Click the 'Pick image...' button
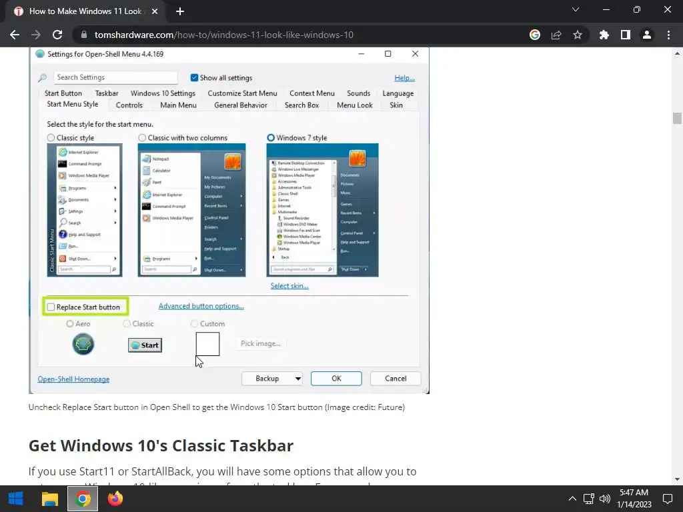This screenshot has width=683, height=512. (x=261, y=343)
